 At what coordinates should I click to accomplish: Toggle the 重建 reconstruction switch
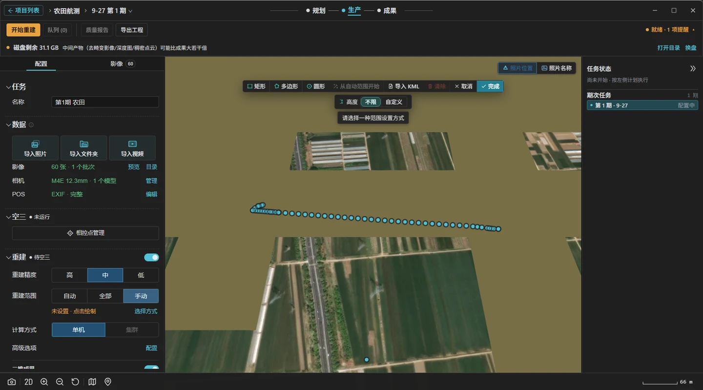pyautogui.click(x=151, y=257)
